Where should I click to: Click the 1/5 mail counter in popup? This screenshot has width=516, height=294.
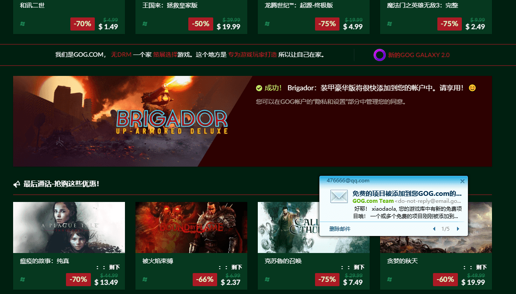point(446,229)
